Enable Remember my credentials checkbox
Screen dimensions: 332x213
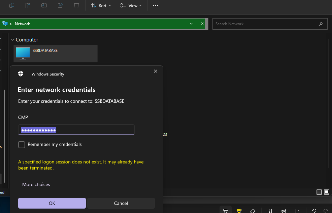(x=22, y=145)
